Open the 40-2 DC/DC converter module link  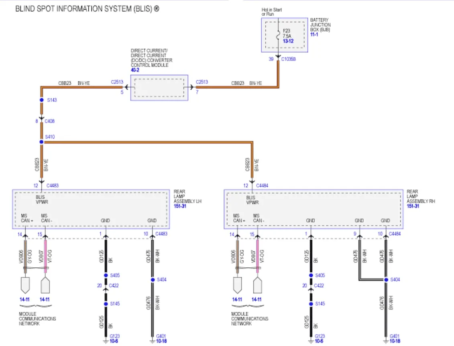tap(135, 70)
